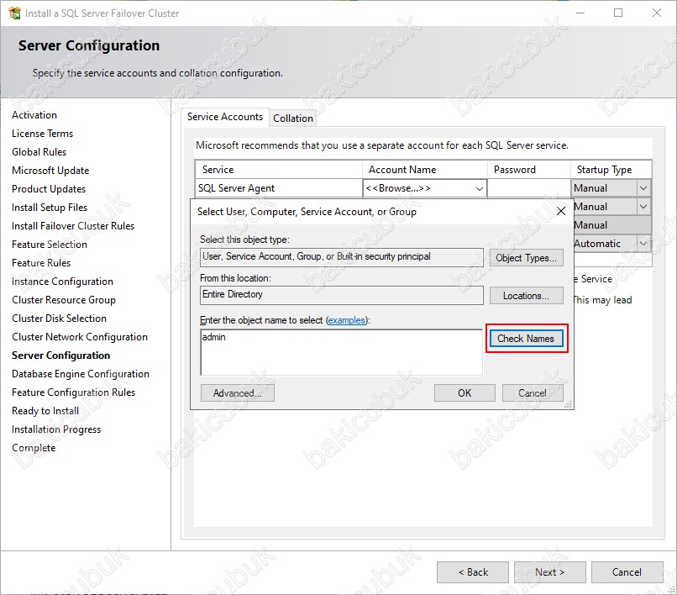Select the Complete step
677x595 pixels.
pyautogui.click(x=34, y=448)
